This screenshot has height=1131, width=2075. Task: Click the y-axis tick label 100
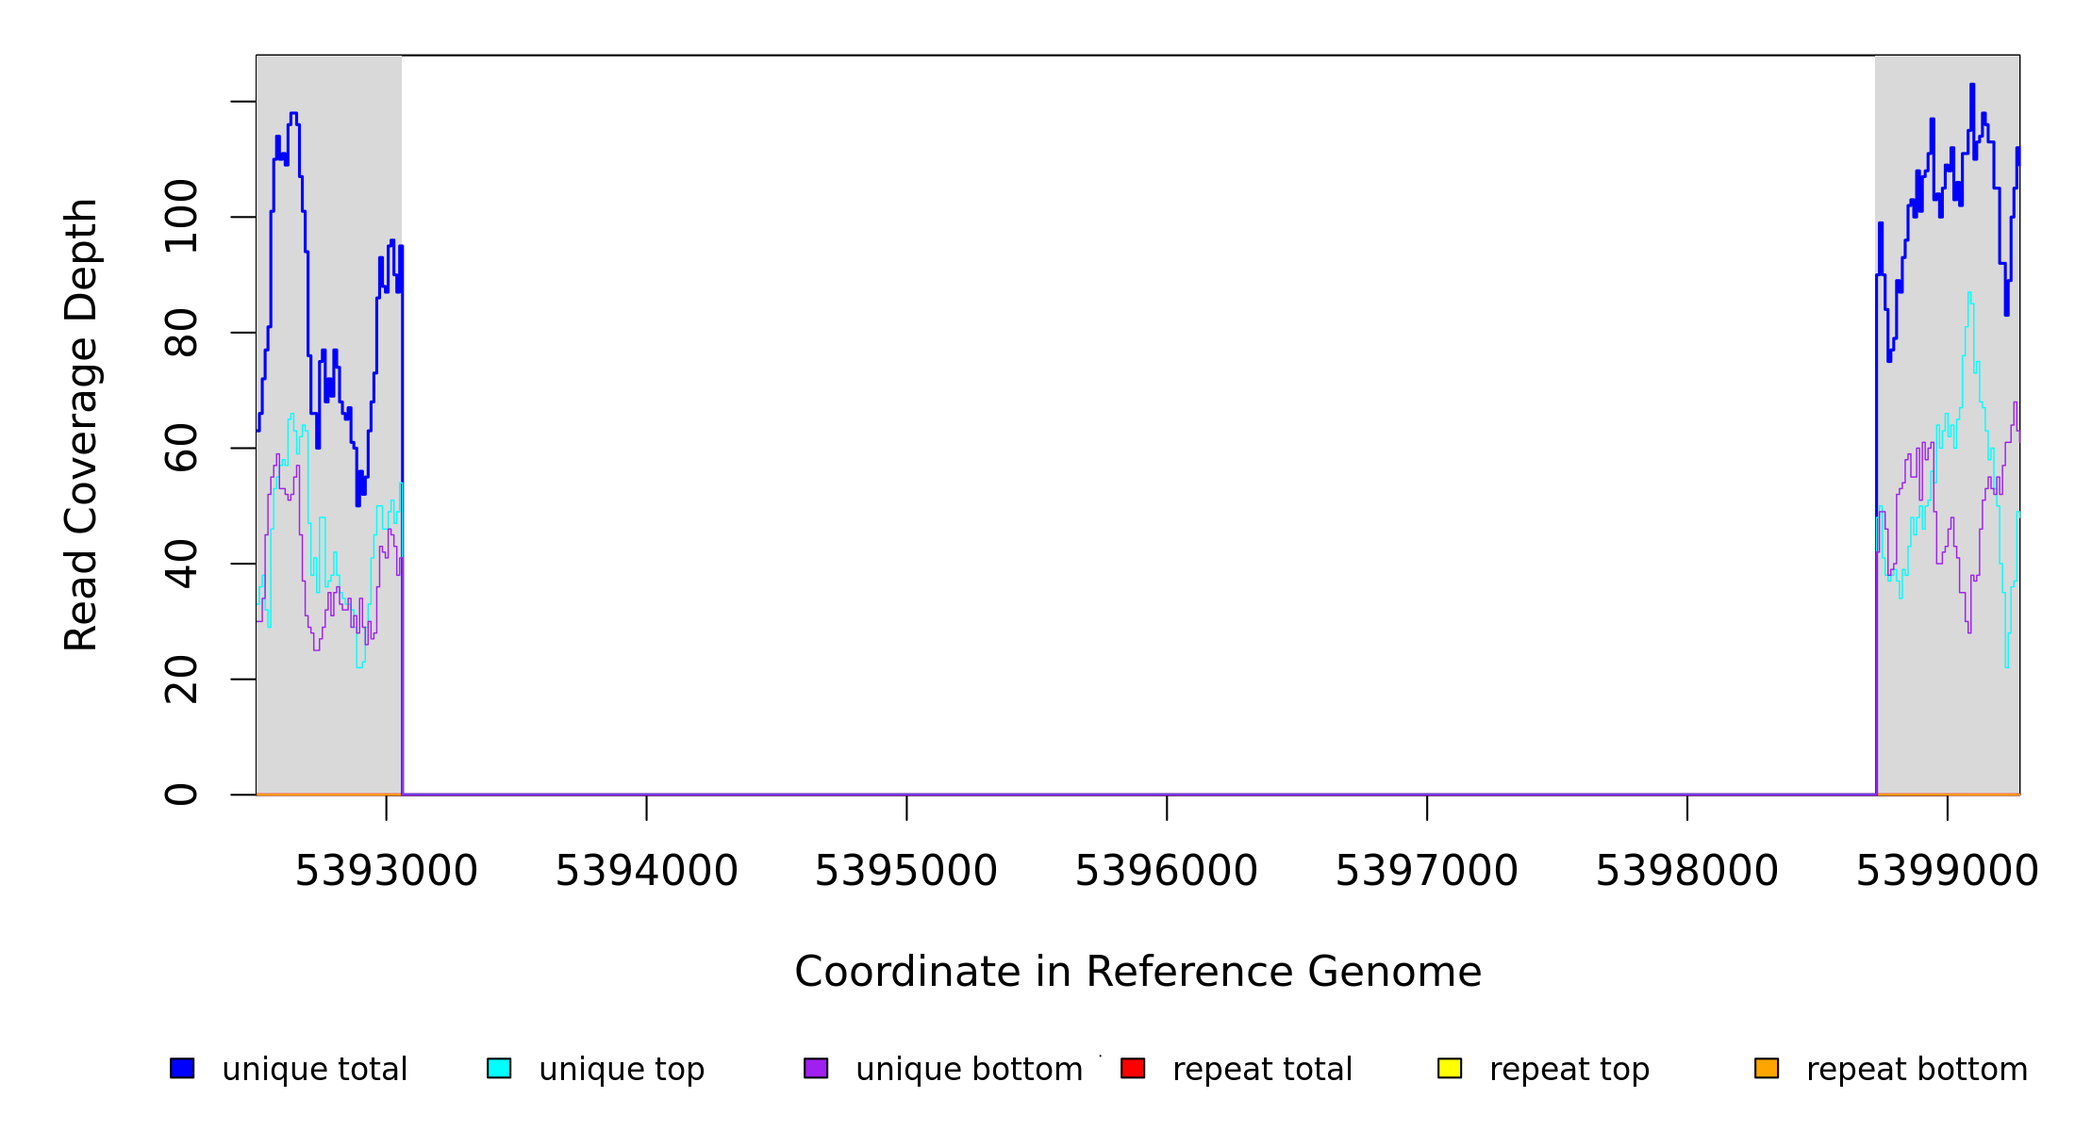181,217
